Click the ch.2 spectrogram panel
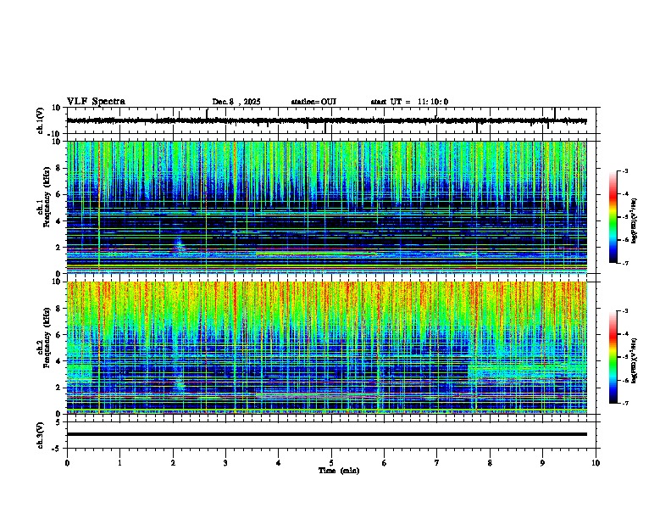The height and width of the screenshot is (519, 671). pos(327,348)
